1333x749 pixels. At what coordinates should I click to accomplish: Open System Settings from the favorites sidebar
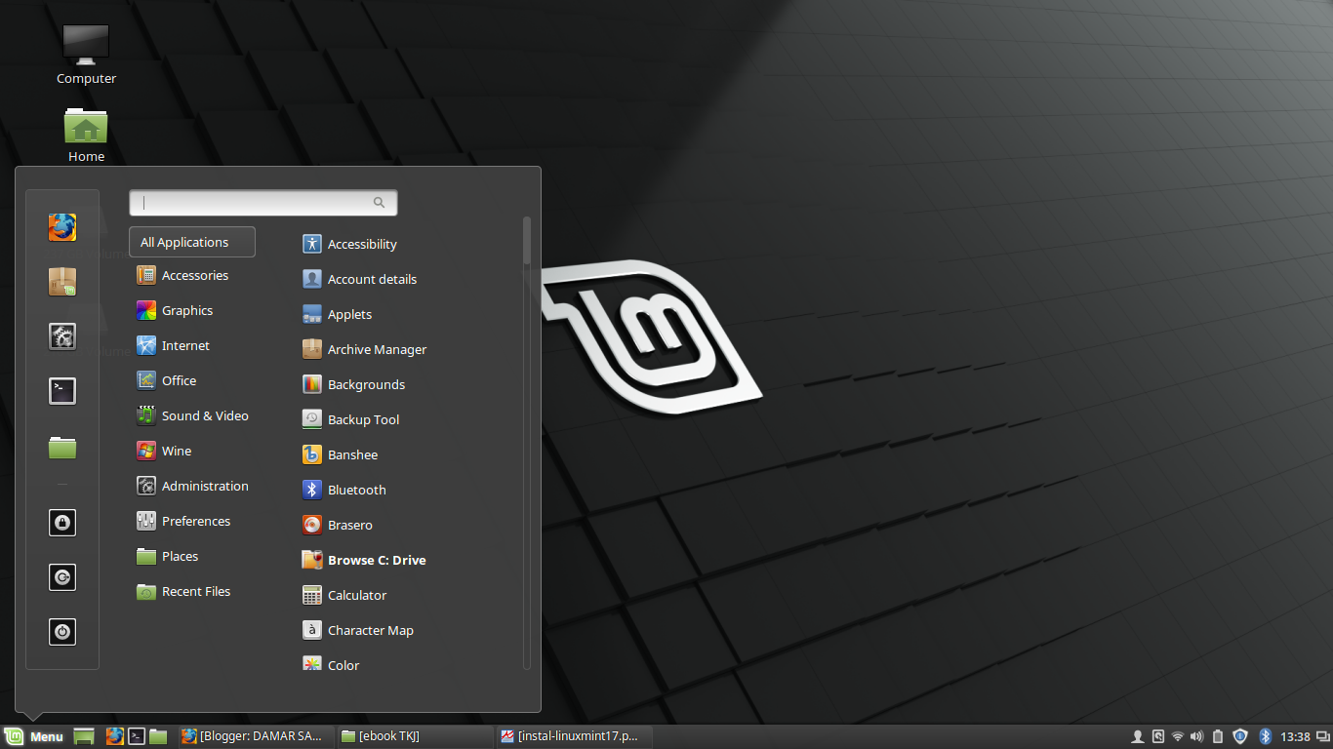62,336
